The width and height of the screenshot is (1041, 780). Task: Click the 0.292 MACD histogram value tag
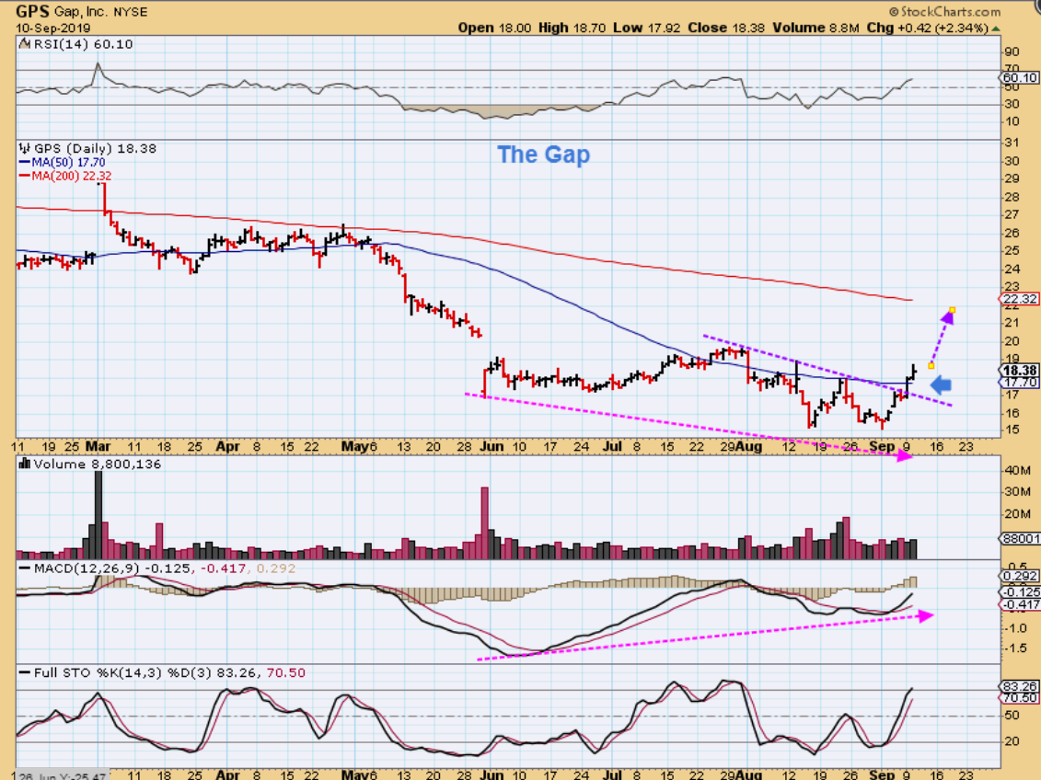[1020, 576]
